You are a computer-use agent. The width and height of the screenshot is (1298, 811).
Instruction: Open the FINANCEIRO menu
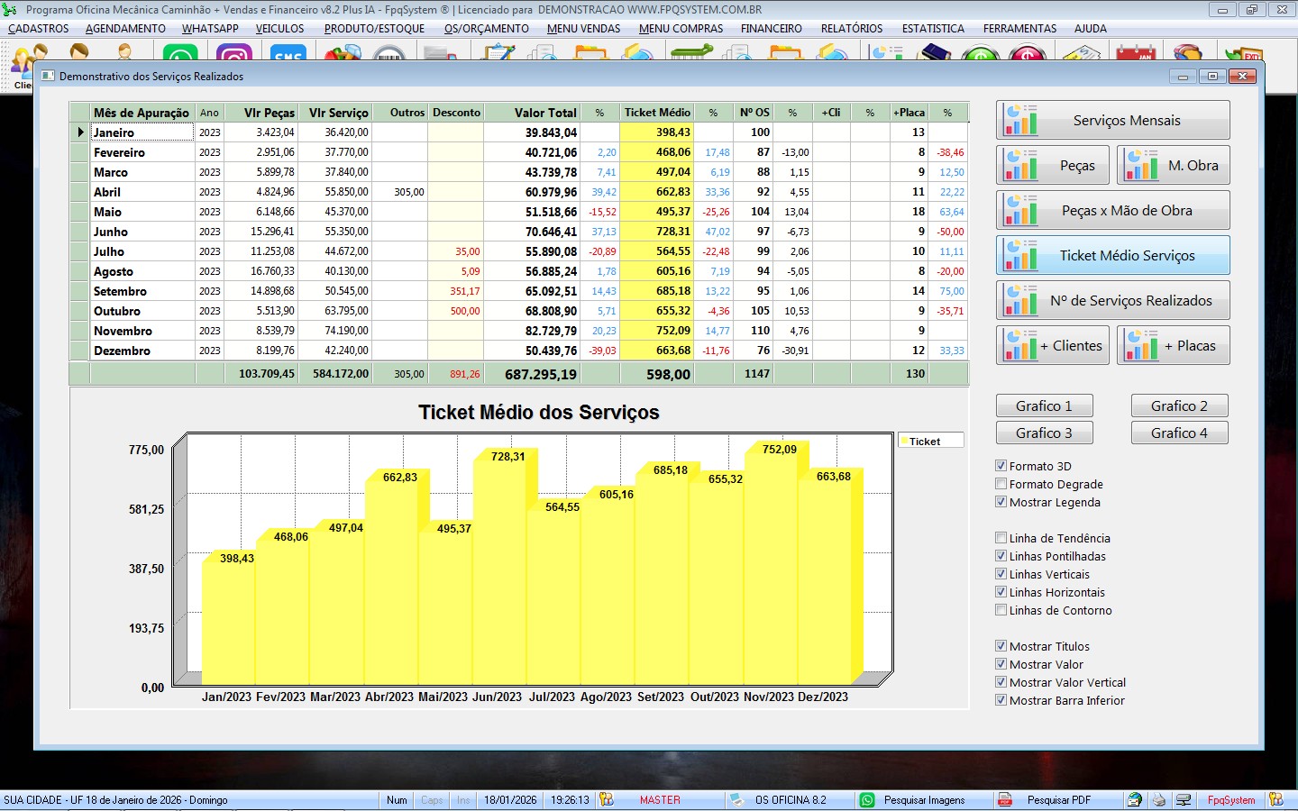tap(771, 29)
